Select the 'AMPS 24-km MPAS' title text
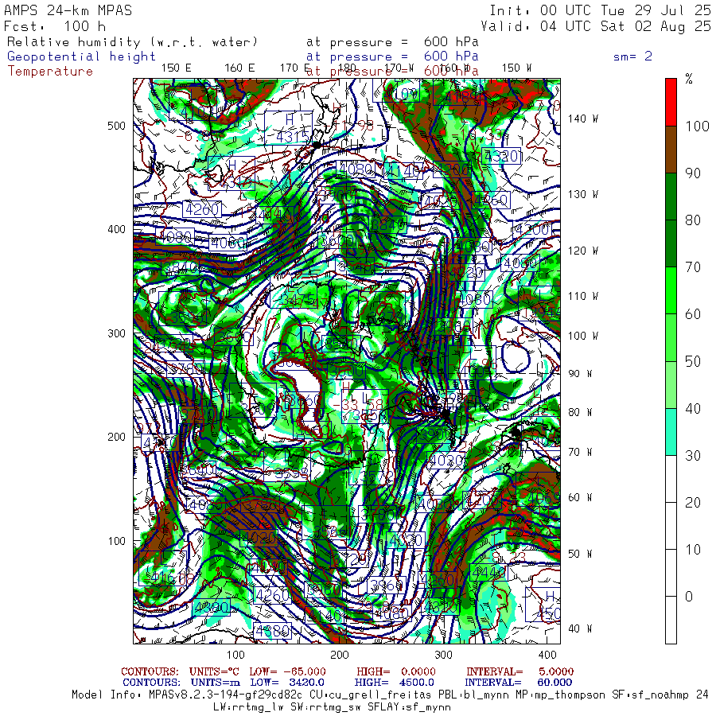Viewport: 716px width, 716px height. click(x=68, y=10)
